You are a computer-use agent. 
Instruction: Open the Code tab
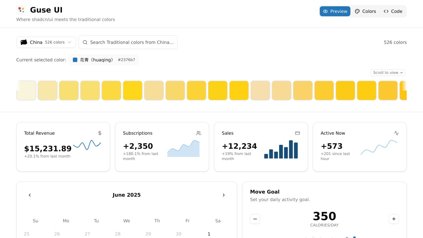pyautogui.click(x=393, y=11)
